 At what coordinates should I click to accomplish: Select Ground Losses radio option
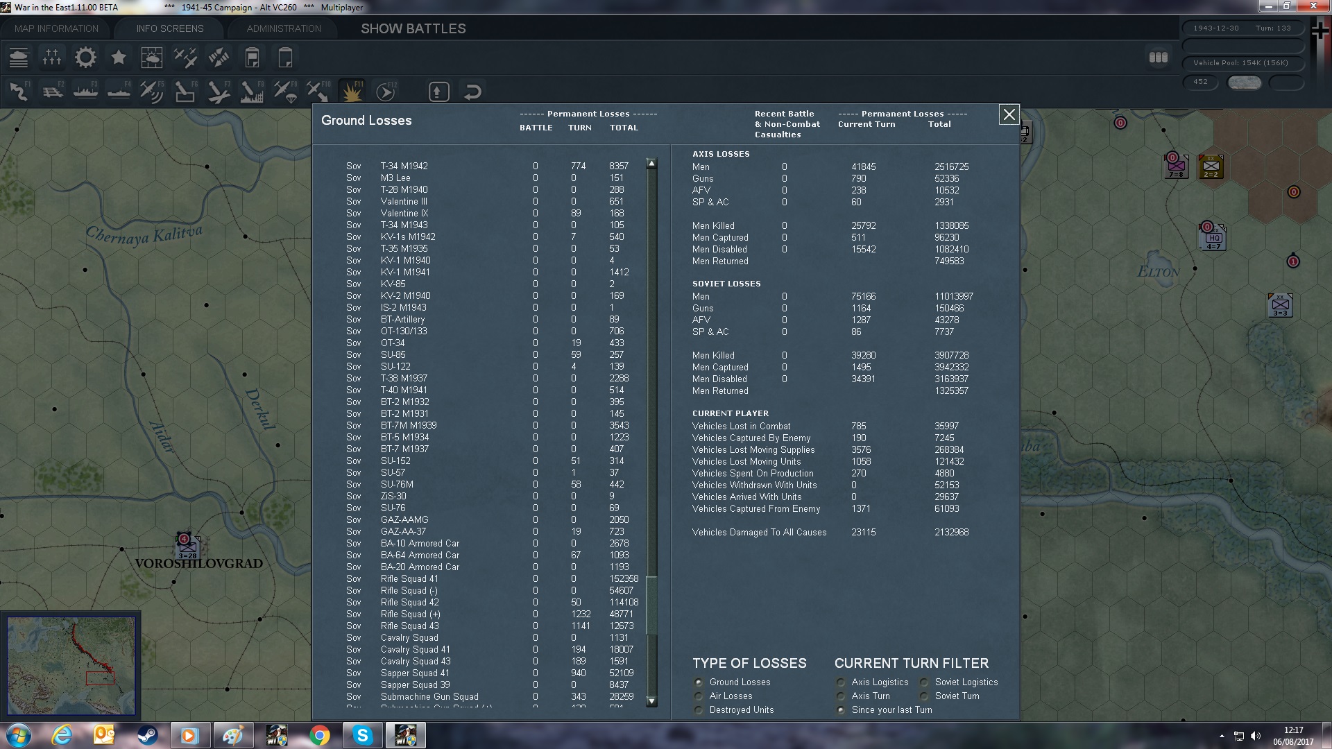[x=699, y=682]
